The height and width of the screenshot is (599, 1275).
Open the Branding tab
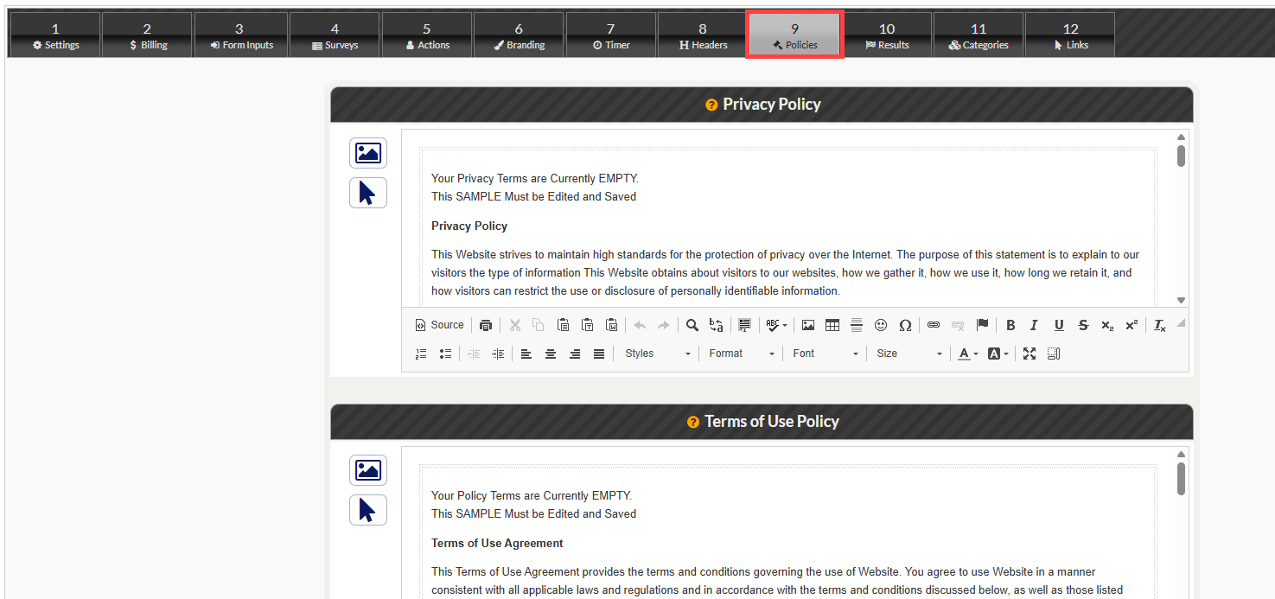coord(519,35)
